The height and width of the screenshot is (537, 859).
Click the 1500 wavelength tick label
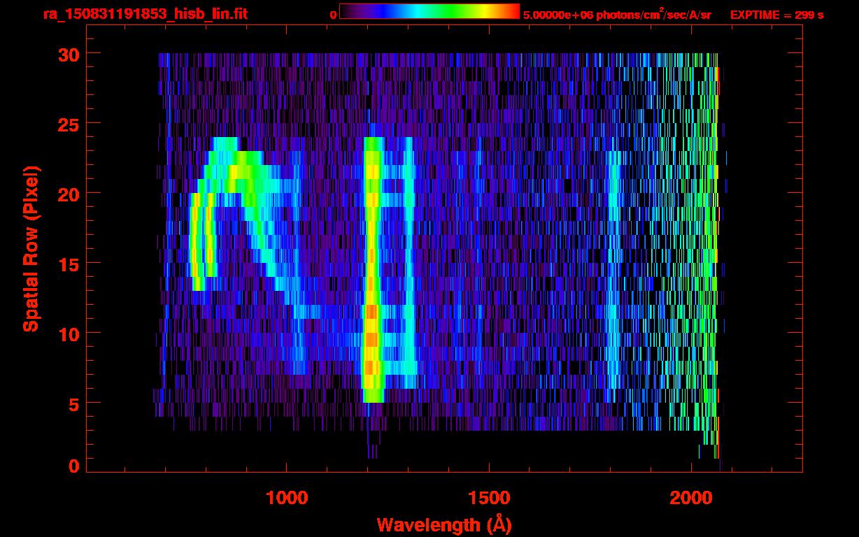tap(489, 498)
